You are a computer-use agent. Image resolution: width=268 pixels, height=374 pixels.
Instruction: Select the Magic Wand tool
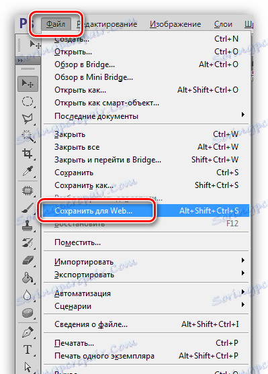pos(28,136)
